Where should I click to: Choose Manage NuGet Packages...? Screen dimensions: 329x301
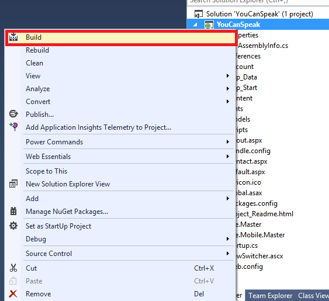point(120,212)
